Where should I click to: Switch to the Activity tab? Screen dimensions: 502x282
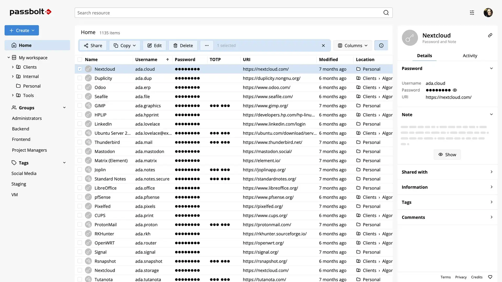(x=470, y=55)
